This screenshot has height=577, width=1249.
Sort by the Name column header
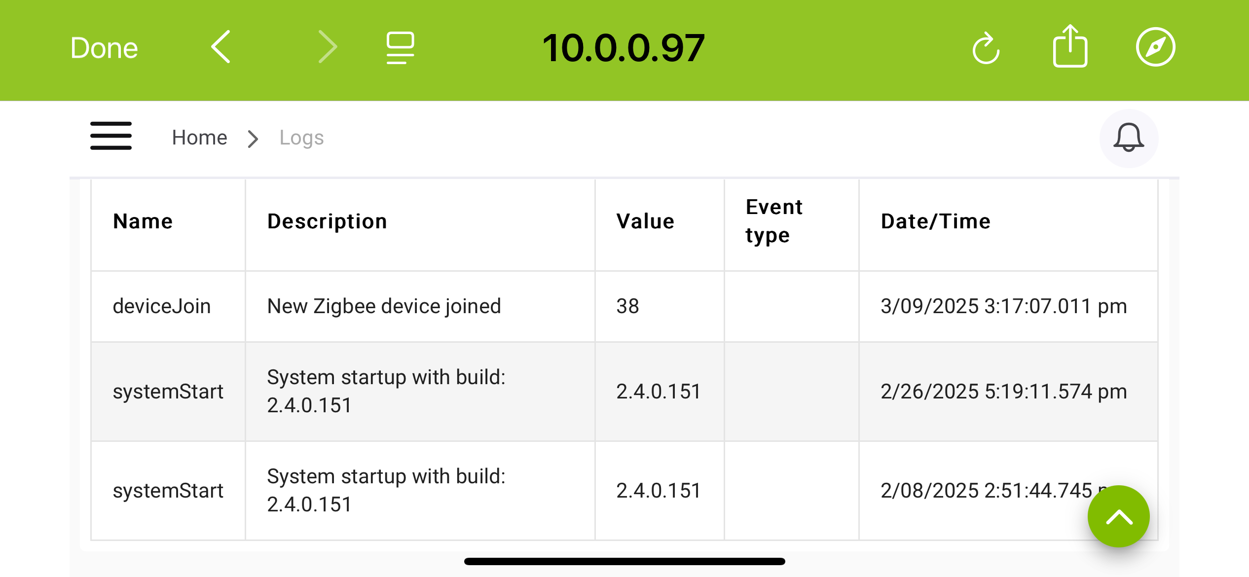143,221
